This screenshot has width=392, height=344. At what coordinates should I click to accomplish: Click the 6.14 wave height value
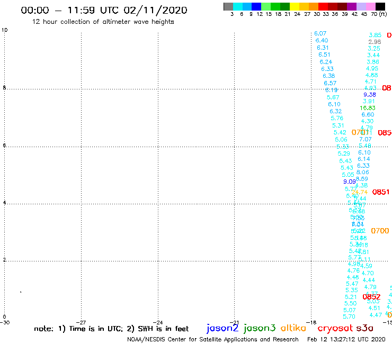(364, 159)
